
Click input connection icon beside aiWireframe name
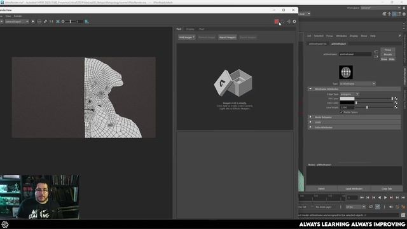[x=376, y=52]
